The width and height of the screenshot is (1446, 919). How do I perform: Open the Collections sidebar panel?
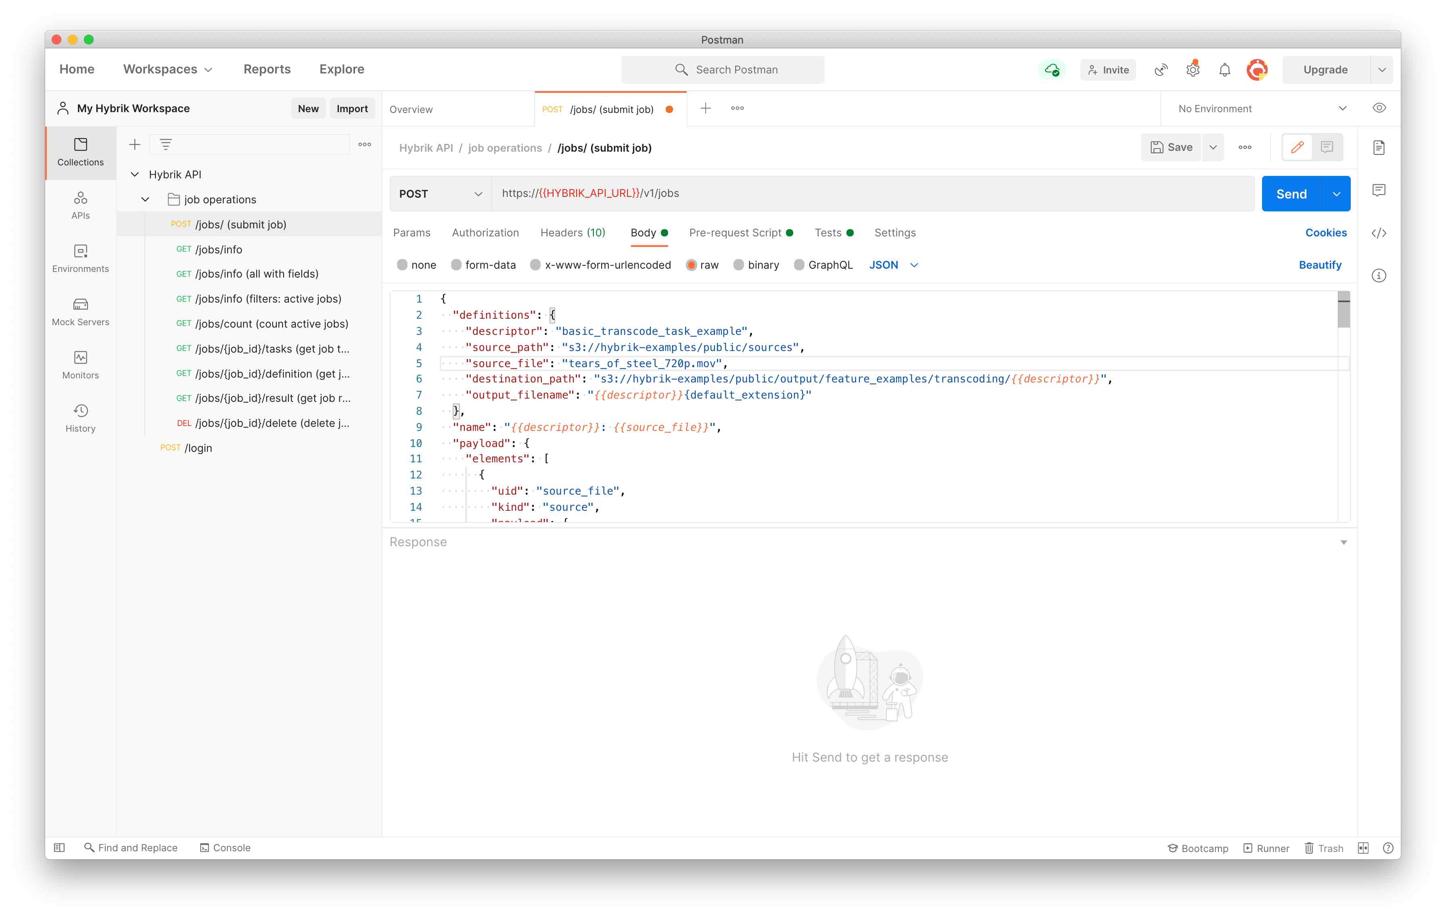tap(80, 152)
